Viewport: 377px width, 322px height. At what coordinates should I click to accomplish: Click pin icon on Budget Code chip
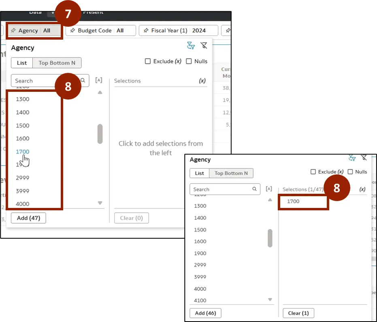point(72,30)
